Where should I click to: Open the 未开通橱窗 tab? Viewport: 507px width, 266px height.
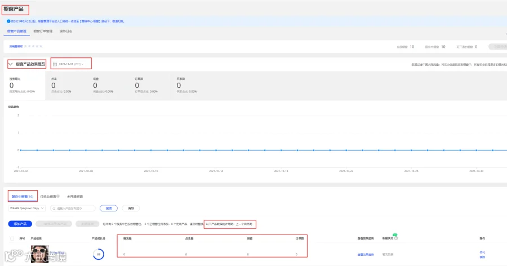75,197
